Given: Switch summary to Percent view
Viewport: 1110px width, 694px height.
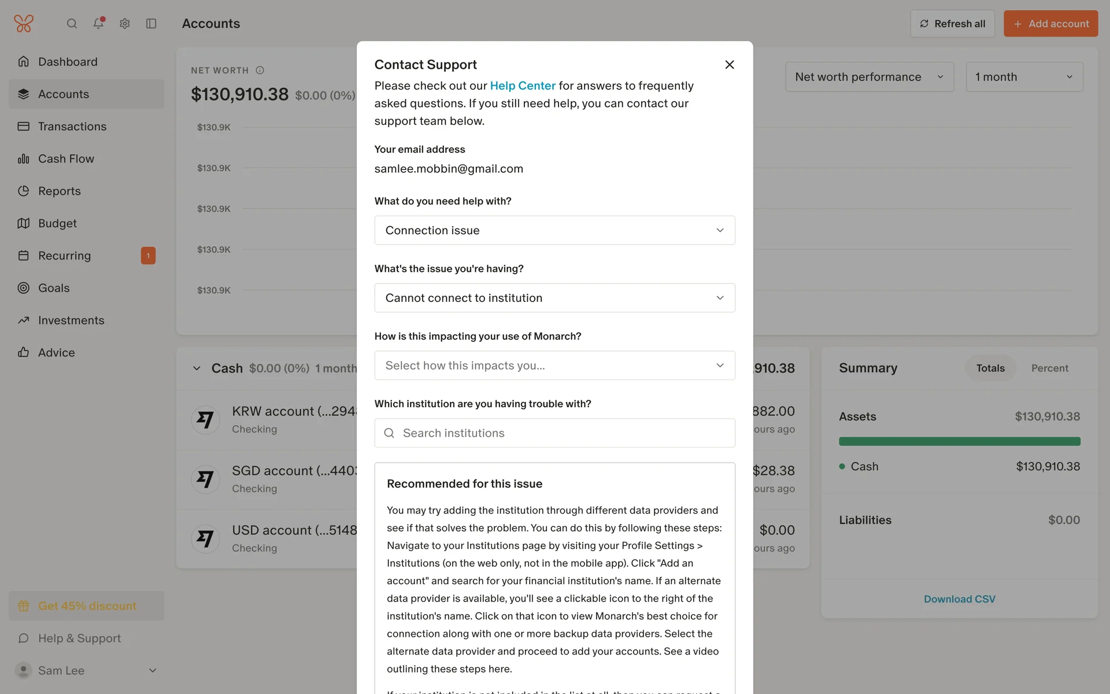Looking at the screenshot, I should (1049, 368).
